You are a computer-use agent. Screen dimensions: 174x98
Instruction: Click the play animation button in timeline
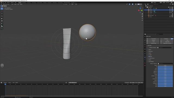click(73, 82)
